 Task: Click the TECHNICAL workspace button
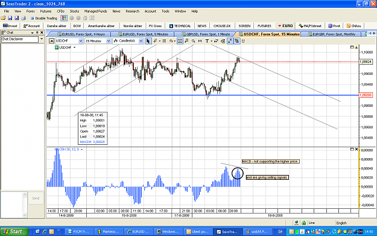pos(180,26)
